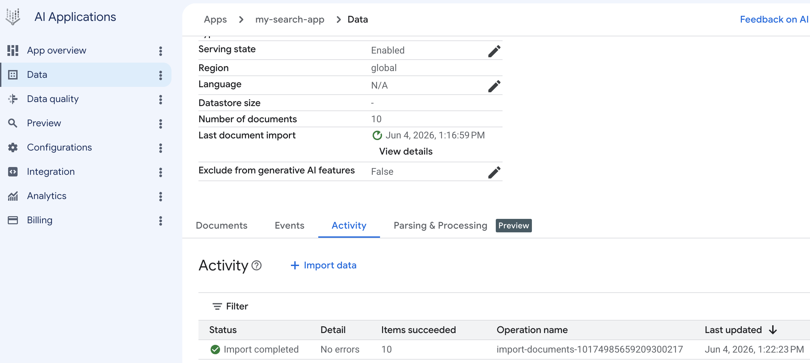Toggle the Last updated sort arrow
The width and height of the screenshot is (810, 363).
tap(773, 330)
